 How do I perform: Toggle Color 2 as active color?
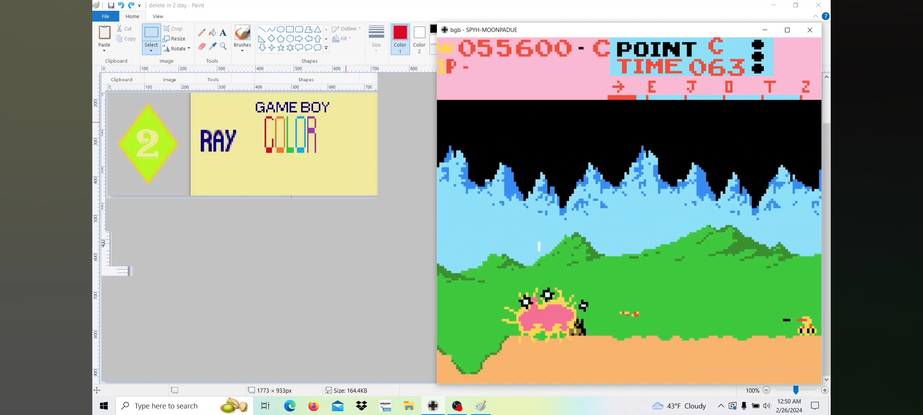419,39
